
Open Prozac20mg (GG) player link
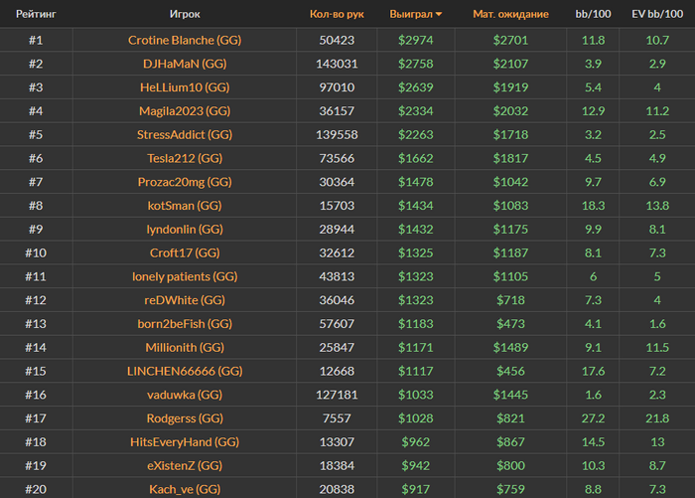(185, 182)
